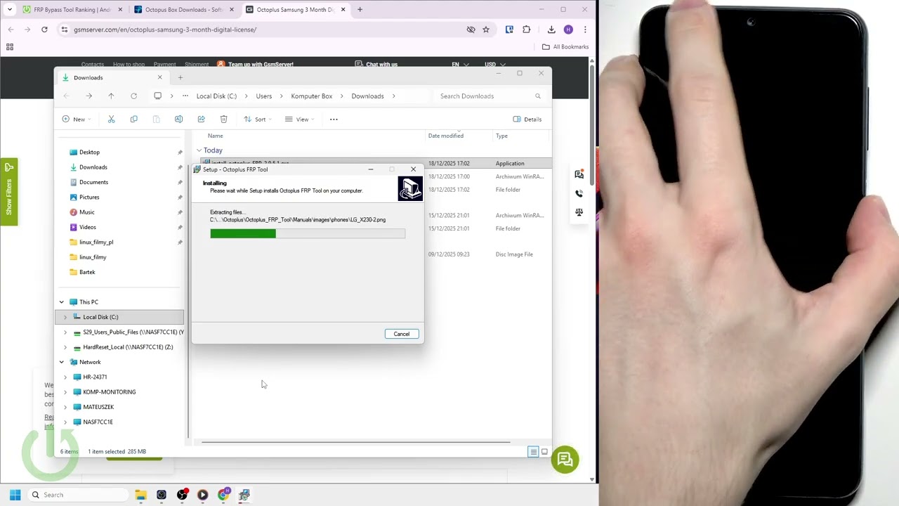Switch Explorer to large thumbnails view
The image size is (899, 506).
coord(544,452)
